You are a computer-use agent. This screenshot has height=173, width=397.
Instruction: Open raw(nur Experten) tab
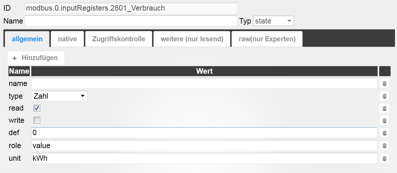tap(267, 39)
